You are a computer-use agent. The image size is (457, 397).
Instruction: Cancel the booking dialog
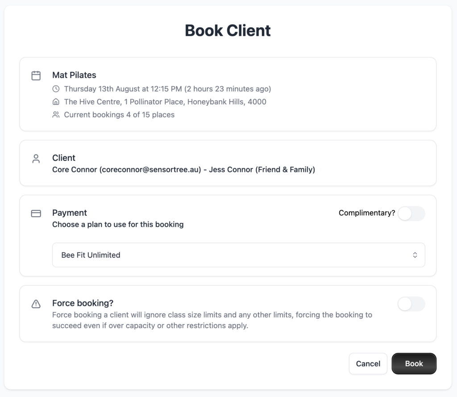[368, 364]
